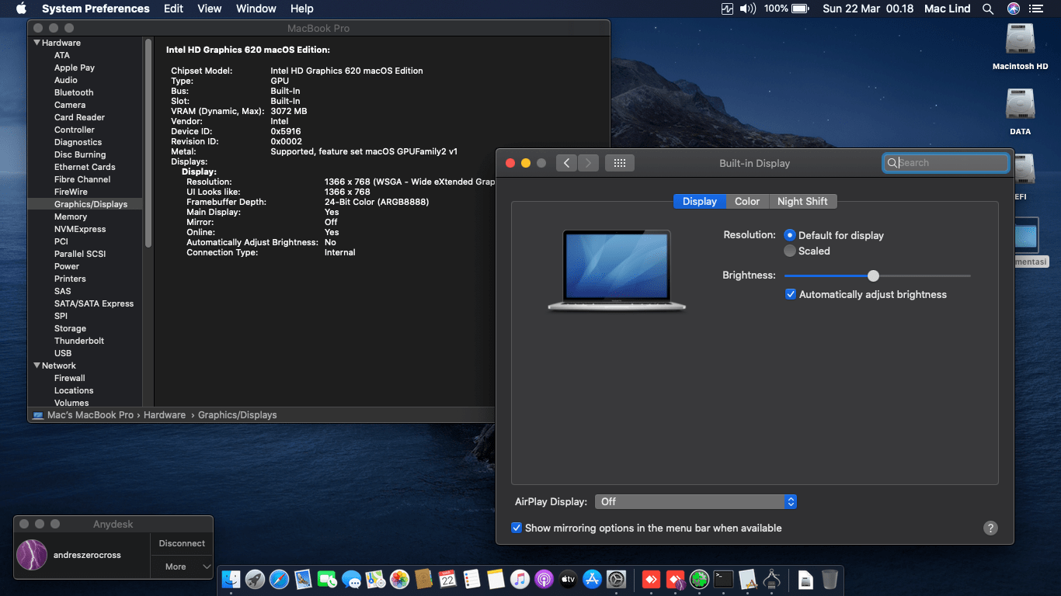Viewport: 1061px width, 596px height.
Task: Click System Information sidebar scrollbar
Action: click(x=148, y=144)
